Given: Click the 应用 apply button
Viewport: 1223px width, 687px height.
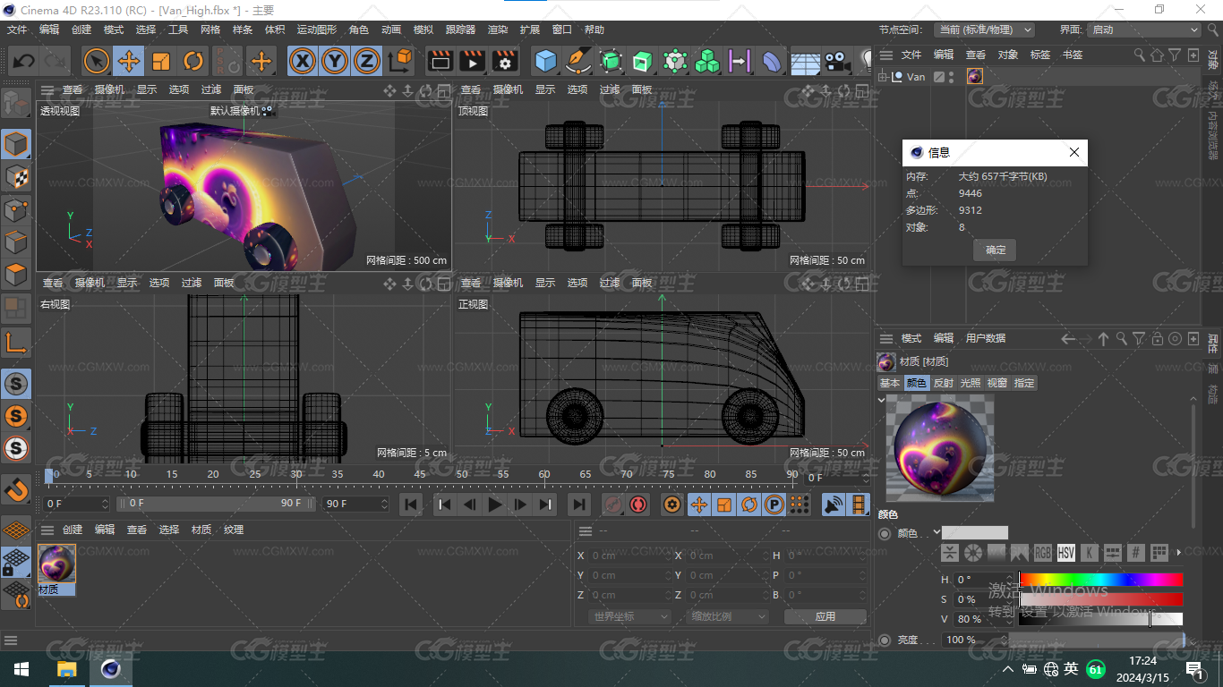Looking at the screenshot, I should (x=825, y=616).
